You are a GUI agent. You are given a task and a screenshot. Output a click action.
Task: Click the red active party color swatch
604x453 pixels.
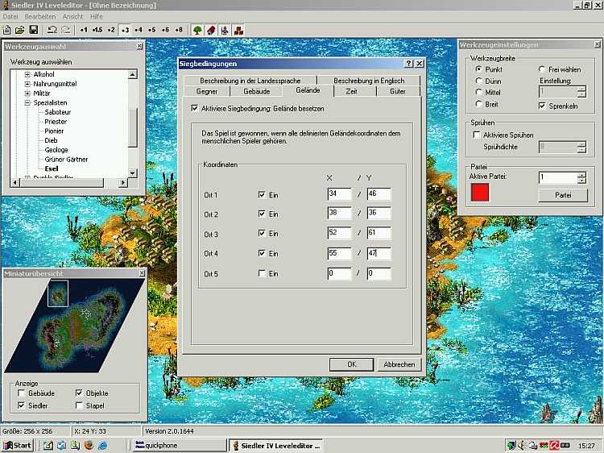480,192
